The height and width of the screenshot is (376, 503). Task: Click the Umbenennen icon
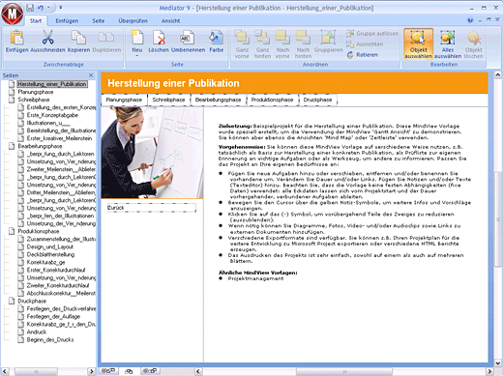coord(188,37)
